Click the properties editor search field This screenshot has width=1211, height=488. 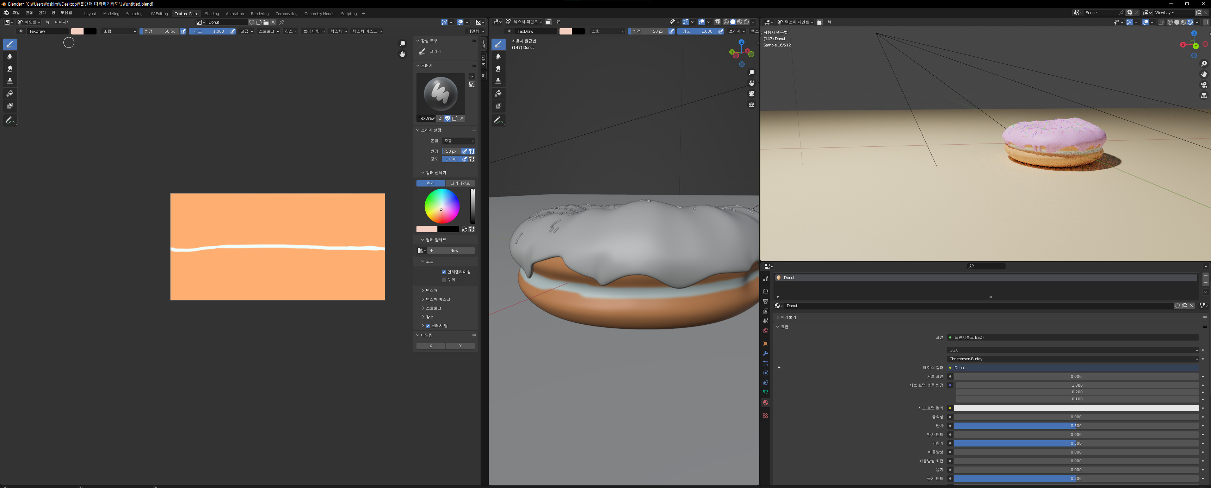(987, 267)
